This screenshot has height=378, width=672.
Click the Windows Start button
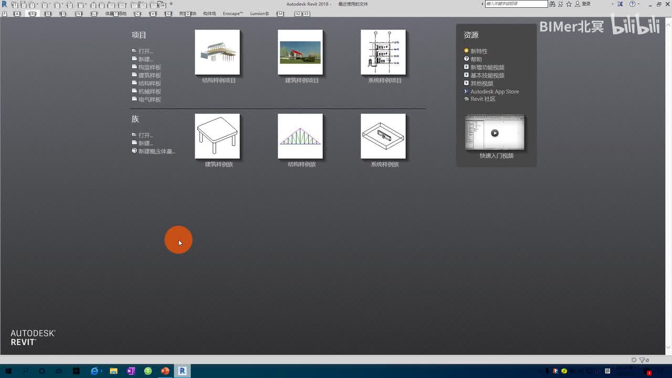click(8, 371)
